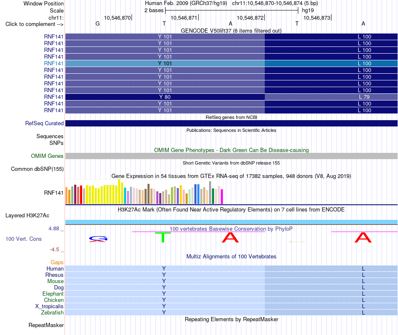
Task: Open 'RefSeq genes from NCBI' track title
Action: [x=231, y=117]
